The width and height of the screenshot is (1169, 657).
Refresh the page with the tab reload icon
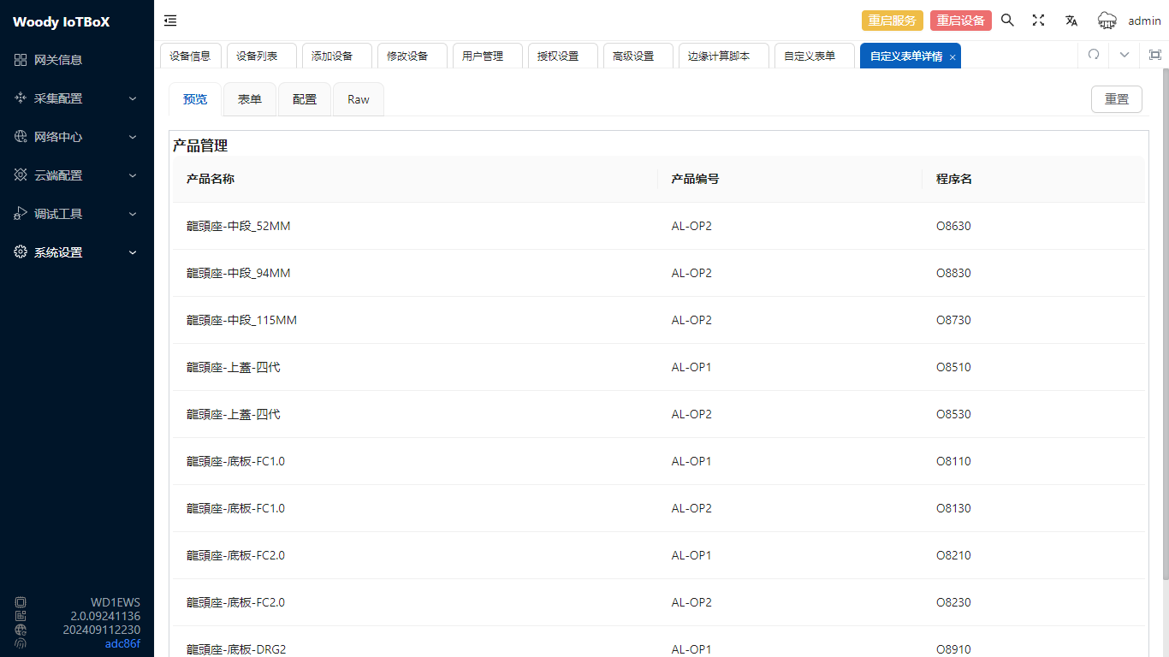pyautogui.click(x=1093, y=55)
